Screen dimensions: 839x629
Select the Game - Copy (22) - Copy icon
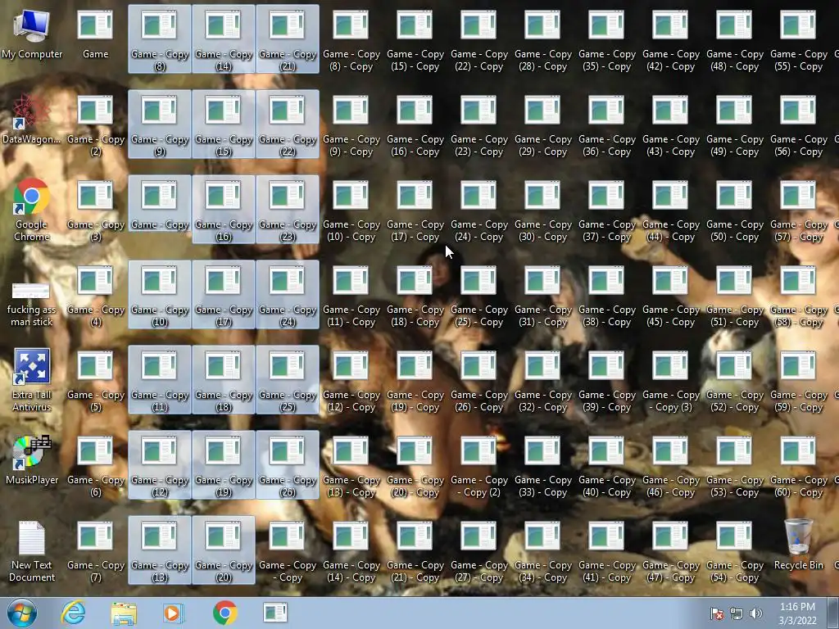[x=478, y=41]
